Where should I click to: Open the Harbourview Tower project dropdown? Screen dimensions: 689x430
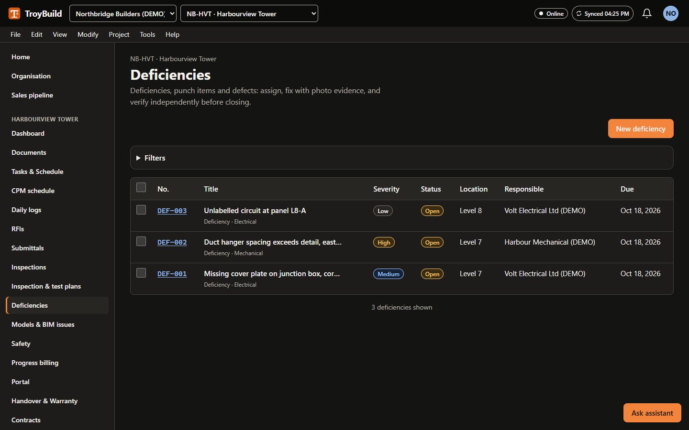click(249, 13)
